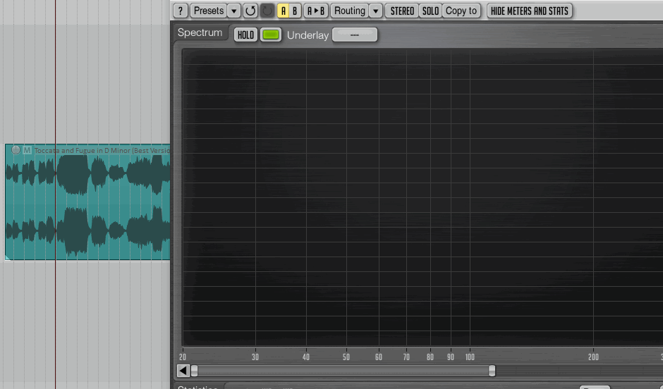Mute the Toccata and Fugue audio clip
The height and width of the screenshot is (389, 663).
coord(27,150)
